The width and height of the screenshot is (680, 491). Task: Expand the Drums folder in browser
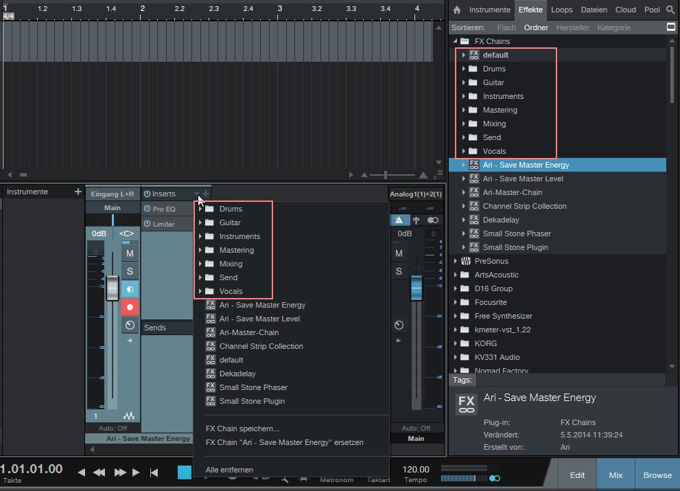pos(464,69)
